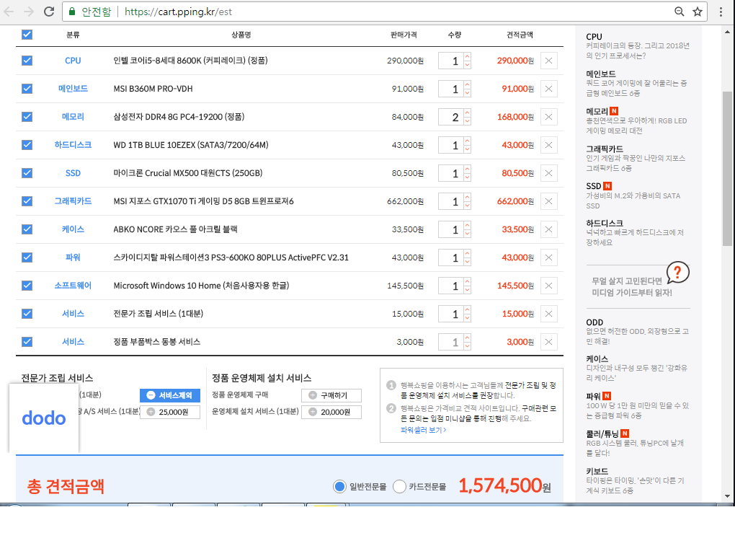The width and height of the screenshot is (735, 546).
Task: Open the Chrome three-dot menu
Action: (x=721, y=12)
